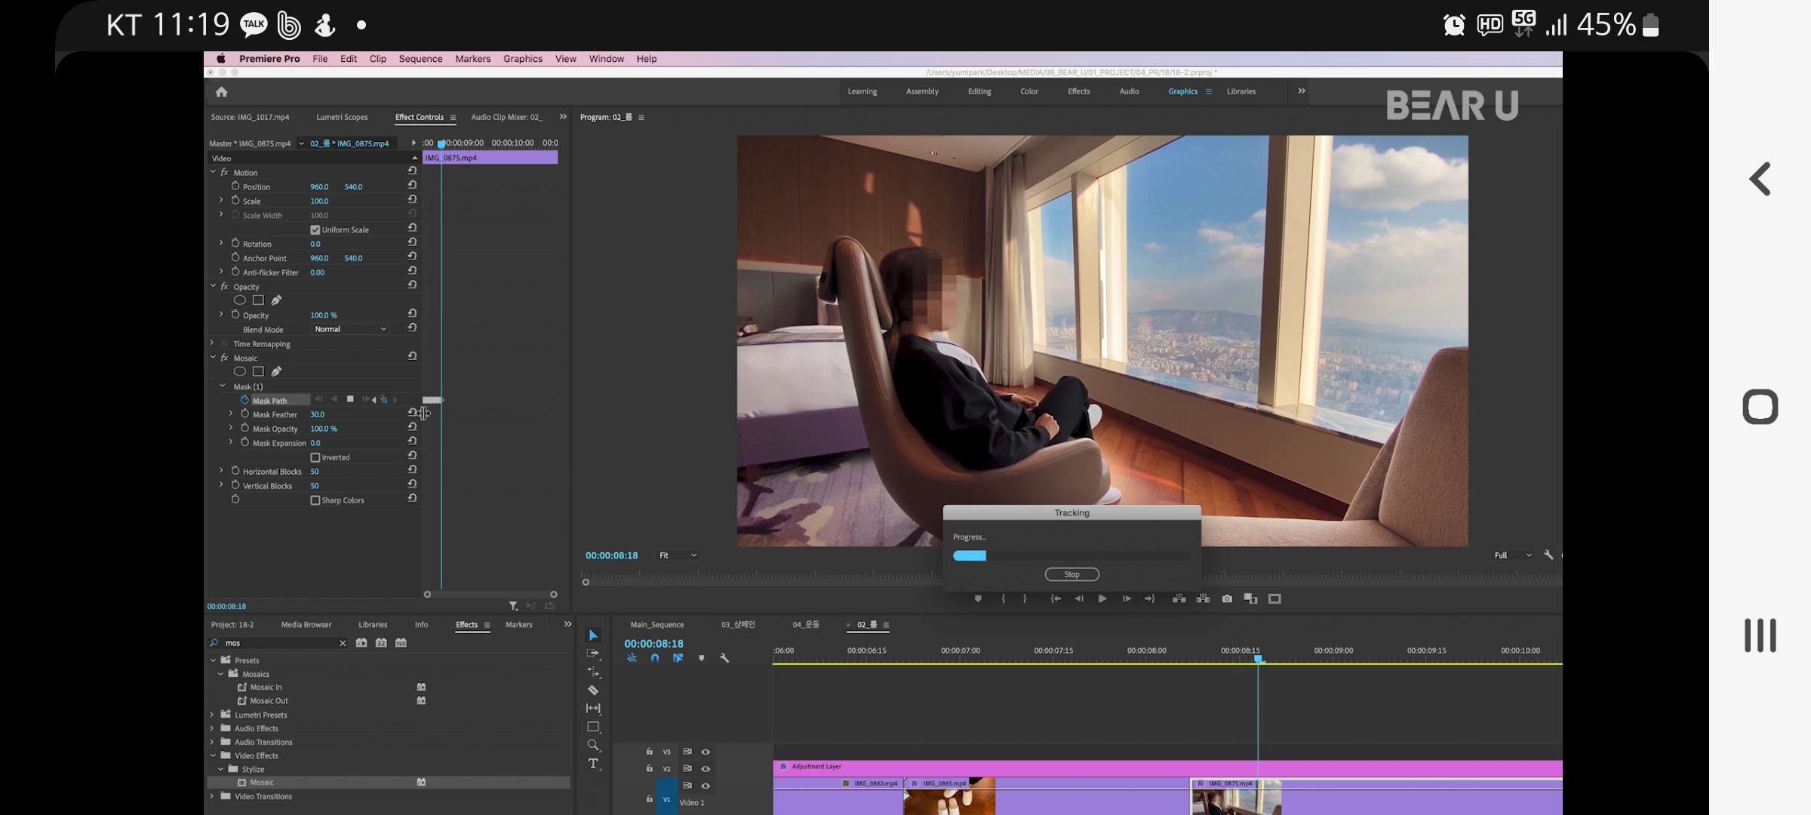Open the Sequence menu
Image resolution: width=1811 pixels, height=815 pixels.
click(x=420, y=59)
